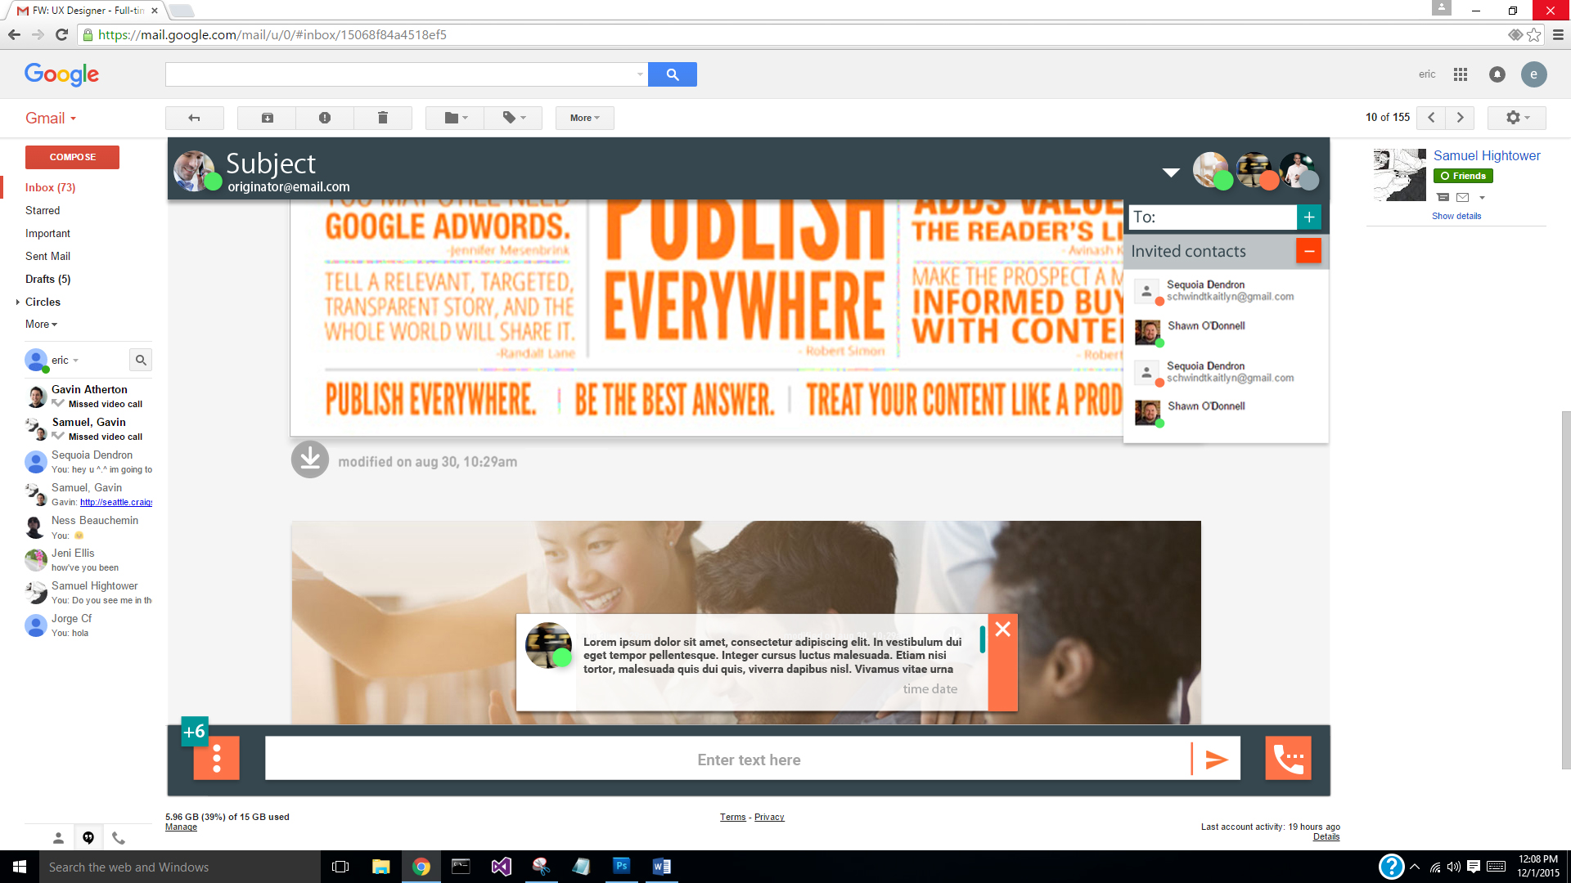The height and width of the screenshot is (883, 1571).
Task: Open the Labels dropdown
Action: (x=512, y=118)
